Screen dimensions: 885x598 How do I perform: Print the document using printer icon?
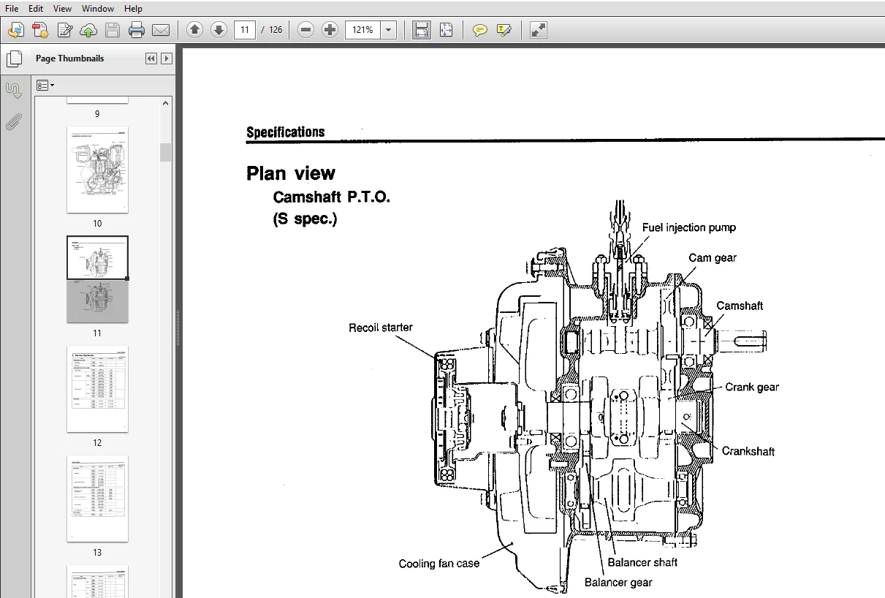(x=137, y=30)
